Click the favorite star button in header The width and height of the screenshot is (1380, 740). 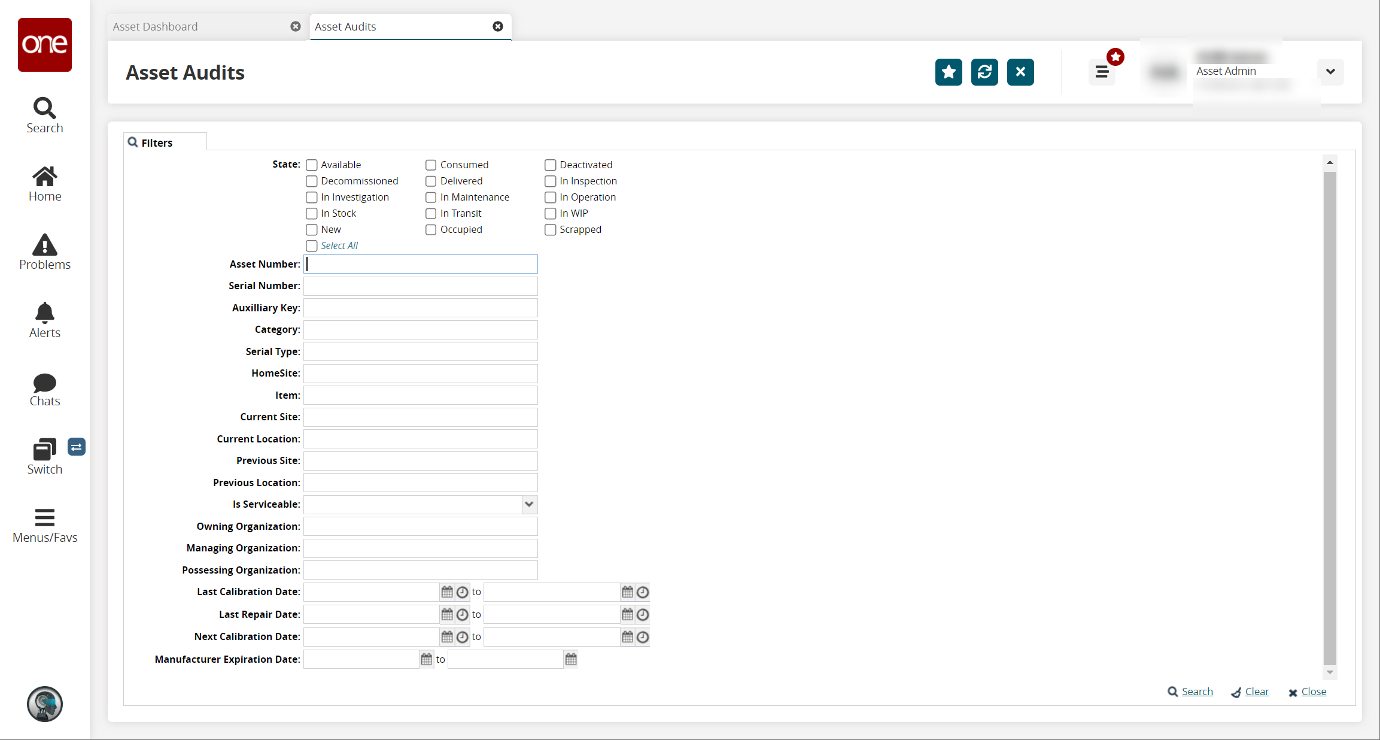click(949, 72)
